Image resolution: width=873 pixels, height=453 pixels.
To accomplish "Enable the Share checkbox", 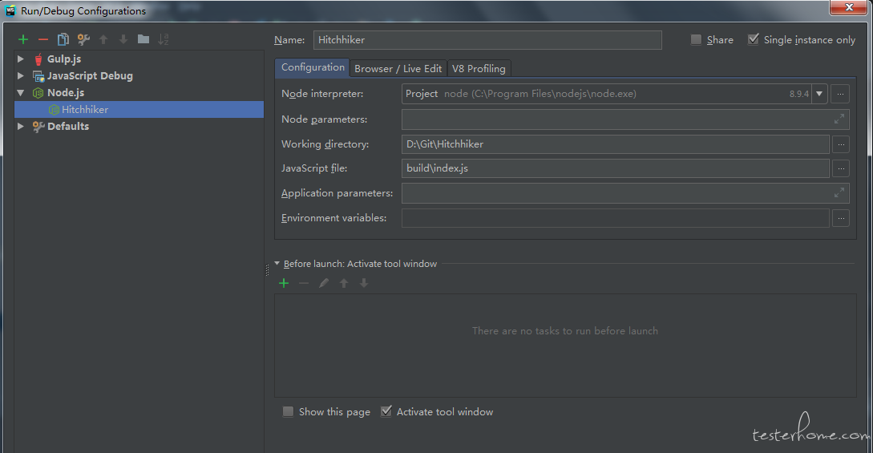I will point(696,39).
